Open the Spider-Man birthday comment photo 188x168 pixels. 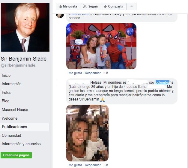[101, 46]
